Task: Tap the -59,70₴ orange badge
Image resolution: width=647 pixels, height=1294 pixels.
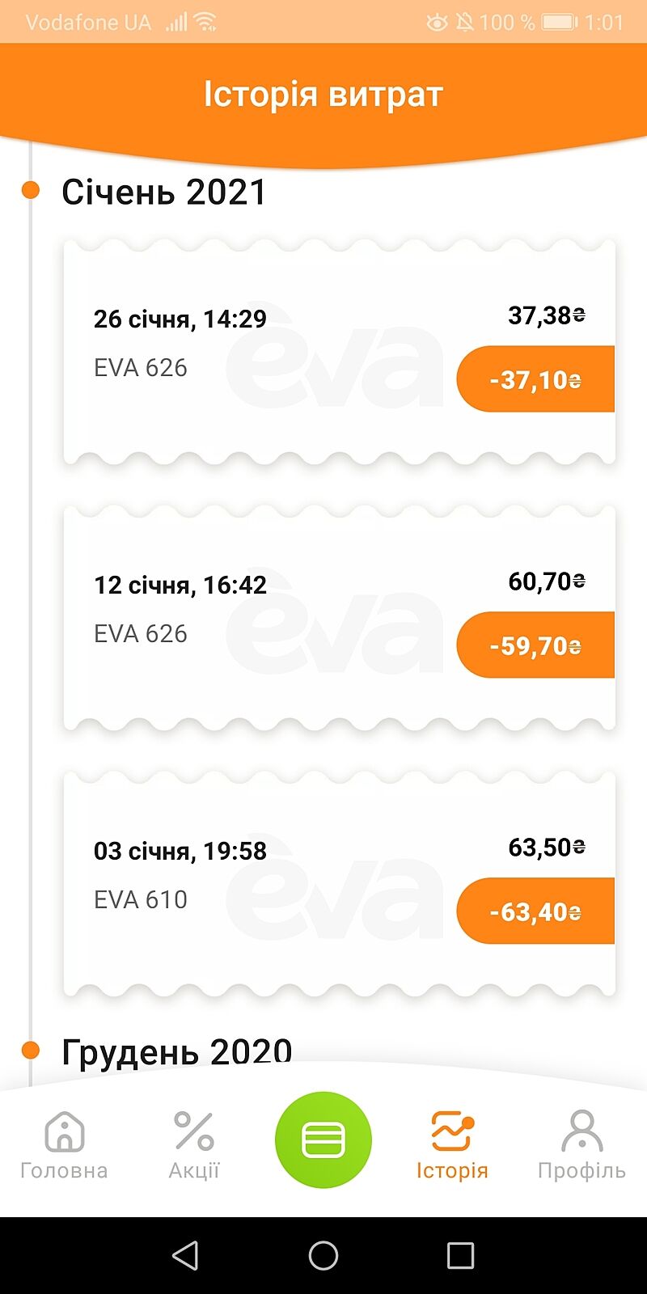Action: point(535,645)
